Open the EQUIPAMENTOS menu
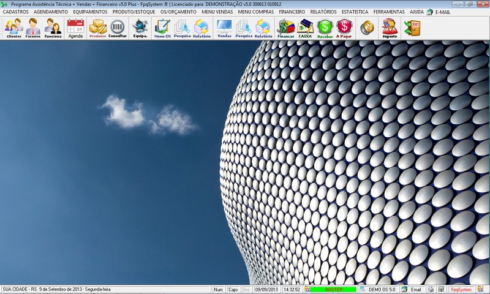Screen dimensions: 490x294 [x=90, y=12]
